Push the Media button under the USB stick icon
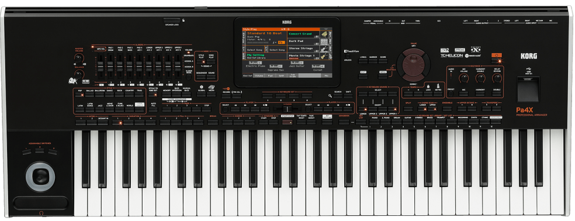575x221 pixels. pyautogui.click(x=211, y=94)
